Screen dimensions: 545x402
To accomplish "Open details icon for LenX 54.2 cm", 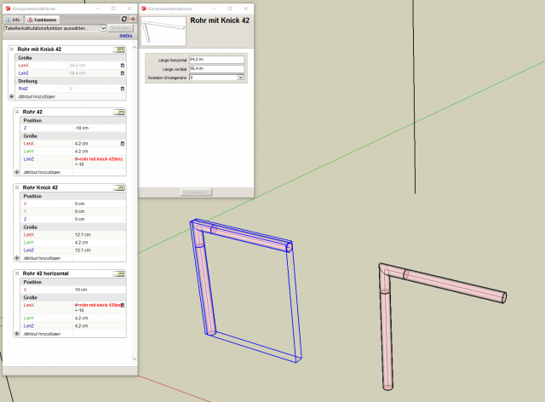I will (123, 65).
